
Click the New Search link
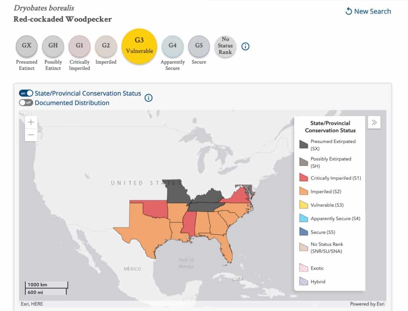(373, 11)
